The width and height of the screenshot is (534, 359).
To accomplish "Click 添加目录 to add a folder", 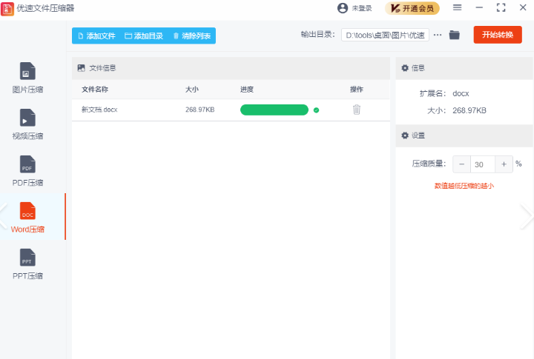I will coord(144,36).
